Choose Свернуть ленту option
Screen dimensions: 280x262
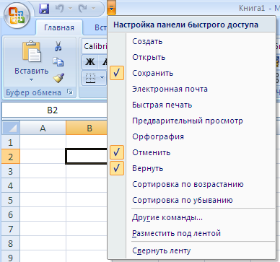click(191, 250)
